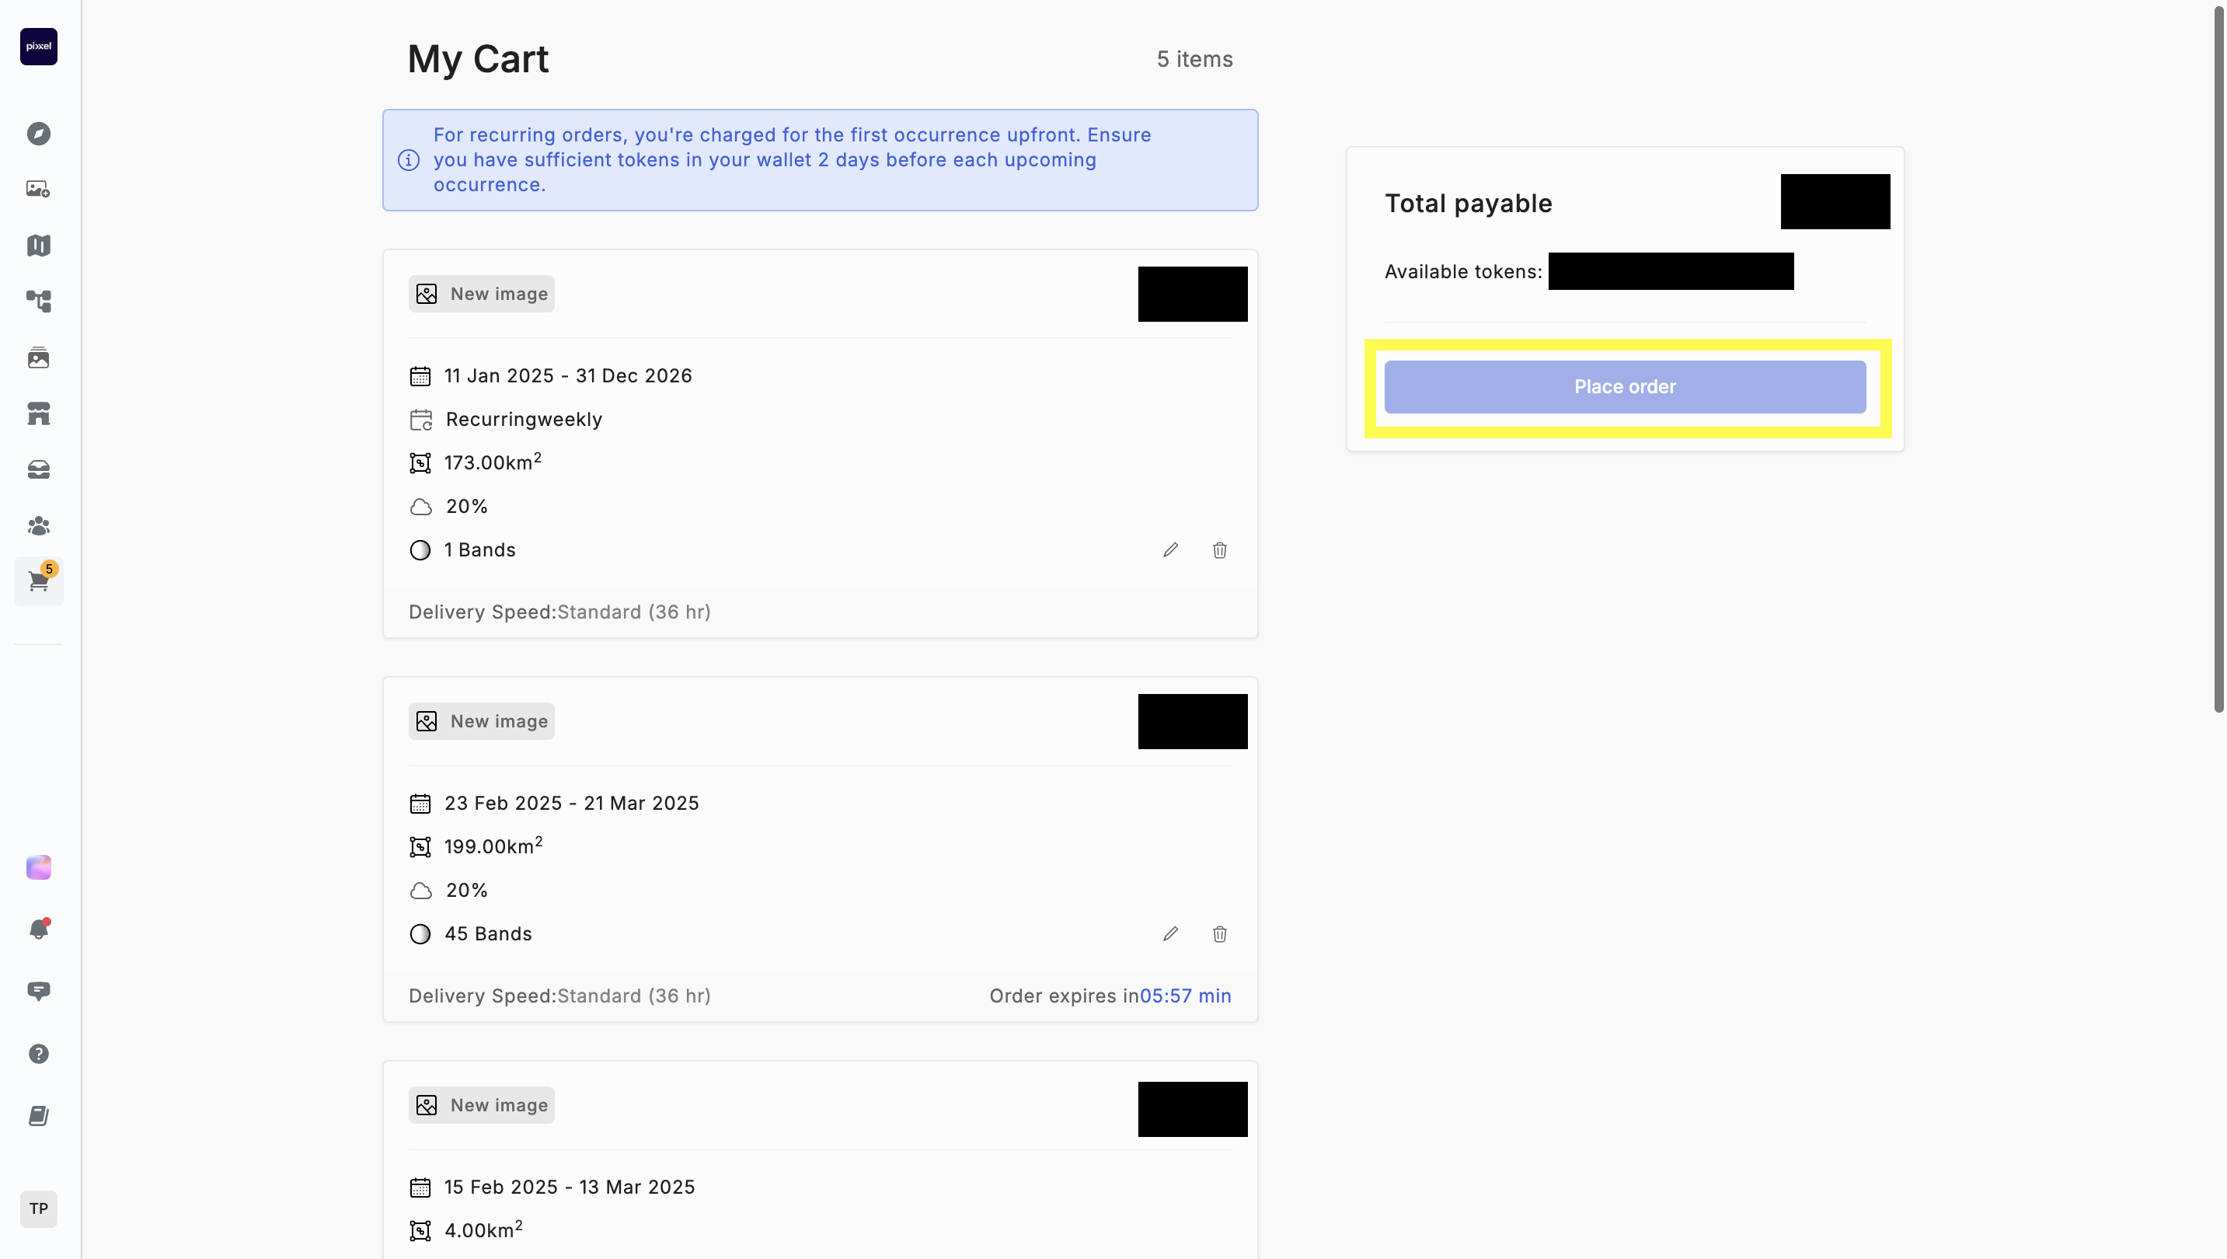Click the Pixxel logo in sidebar
Image resolution: width=2227 pixels, height=1259 pixels.
pyautogui.click(x=39, y=47)
